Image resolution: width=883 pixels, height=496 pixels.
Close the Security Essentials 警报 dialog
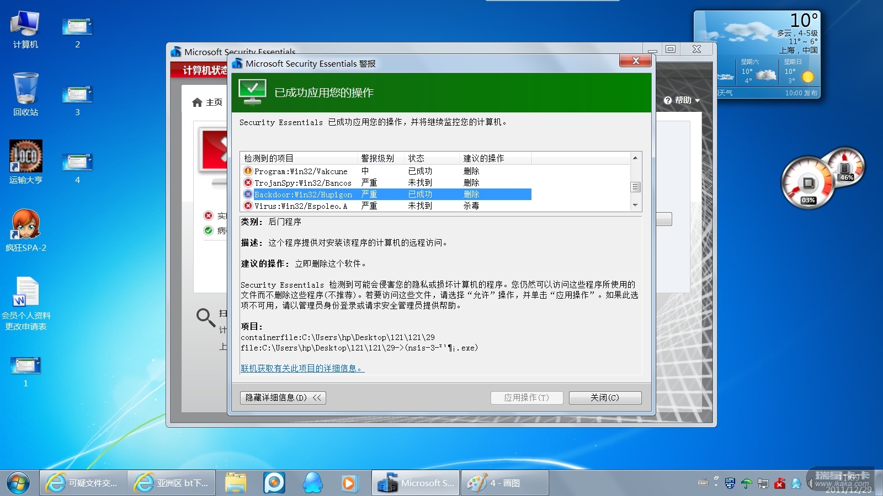pyautogui.click(x=635, y=61)
